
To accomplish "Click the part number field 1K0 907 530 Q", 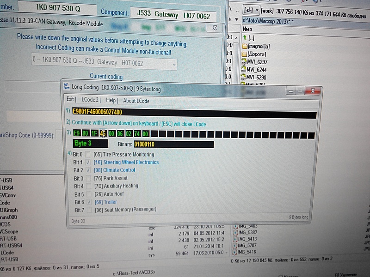I will click(57, 8).
